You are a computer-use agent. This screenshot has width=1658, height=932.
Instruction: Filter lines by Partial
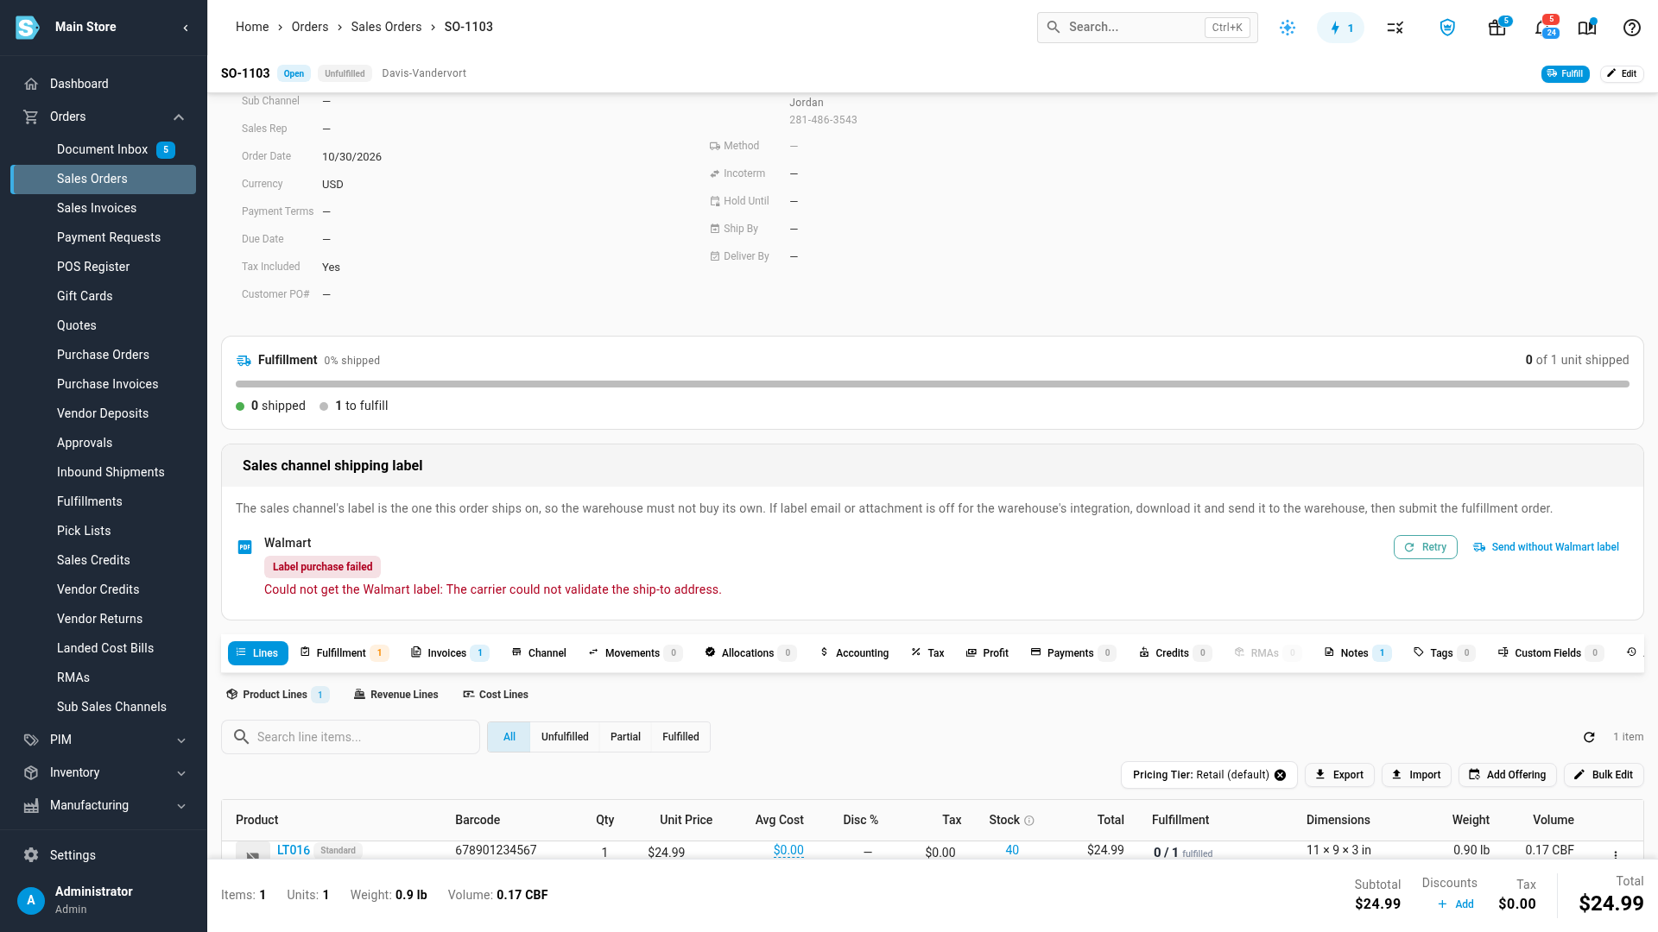pos(625,737)
